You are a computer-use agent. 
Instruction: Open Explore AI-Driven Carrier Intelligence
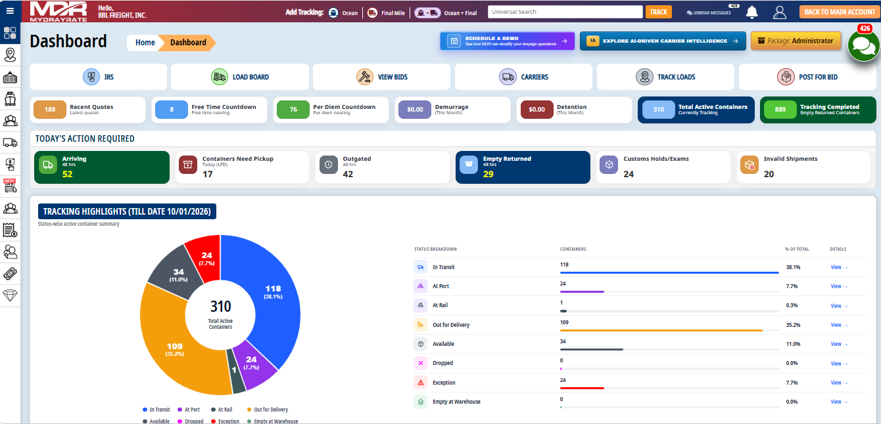click(663, 41)
